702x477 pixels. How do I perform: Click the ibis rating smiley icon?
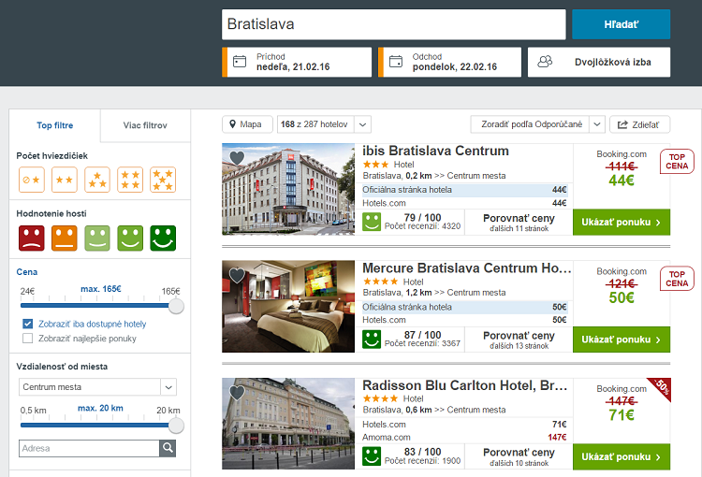(x=372, y=222)
